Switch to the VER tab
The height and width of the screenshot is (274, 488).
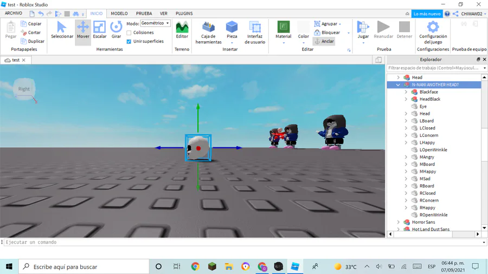click(x=164, y=14)
